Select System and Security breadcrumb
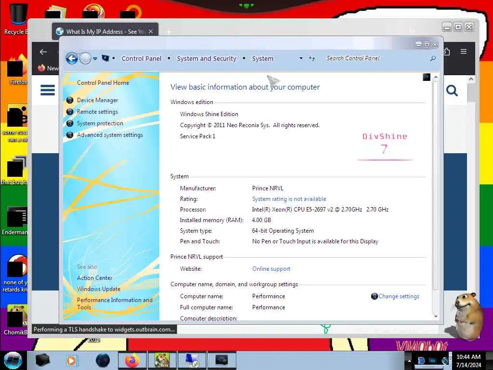 click(x=207, y=58)
